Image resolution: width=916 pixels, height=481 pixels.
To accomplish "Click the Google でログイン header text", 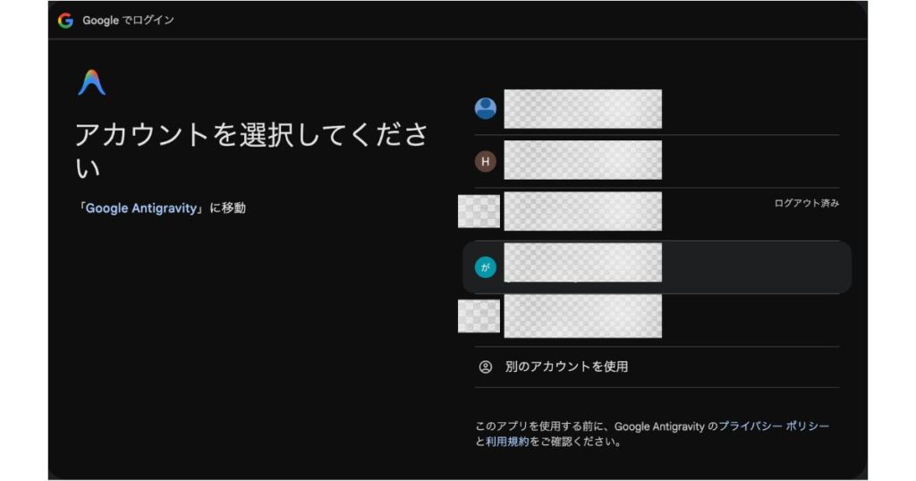I will point(128,21).
